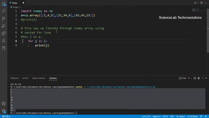Viewport: 209px width, 118px height.
Task: Split the terminal pane
Action: 195,78
